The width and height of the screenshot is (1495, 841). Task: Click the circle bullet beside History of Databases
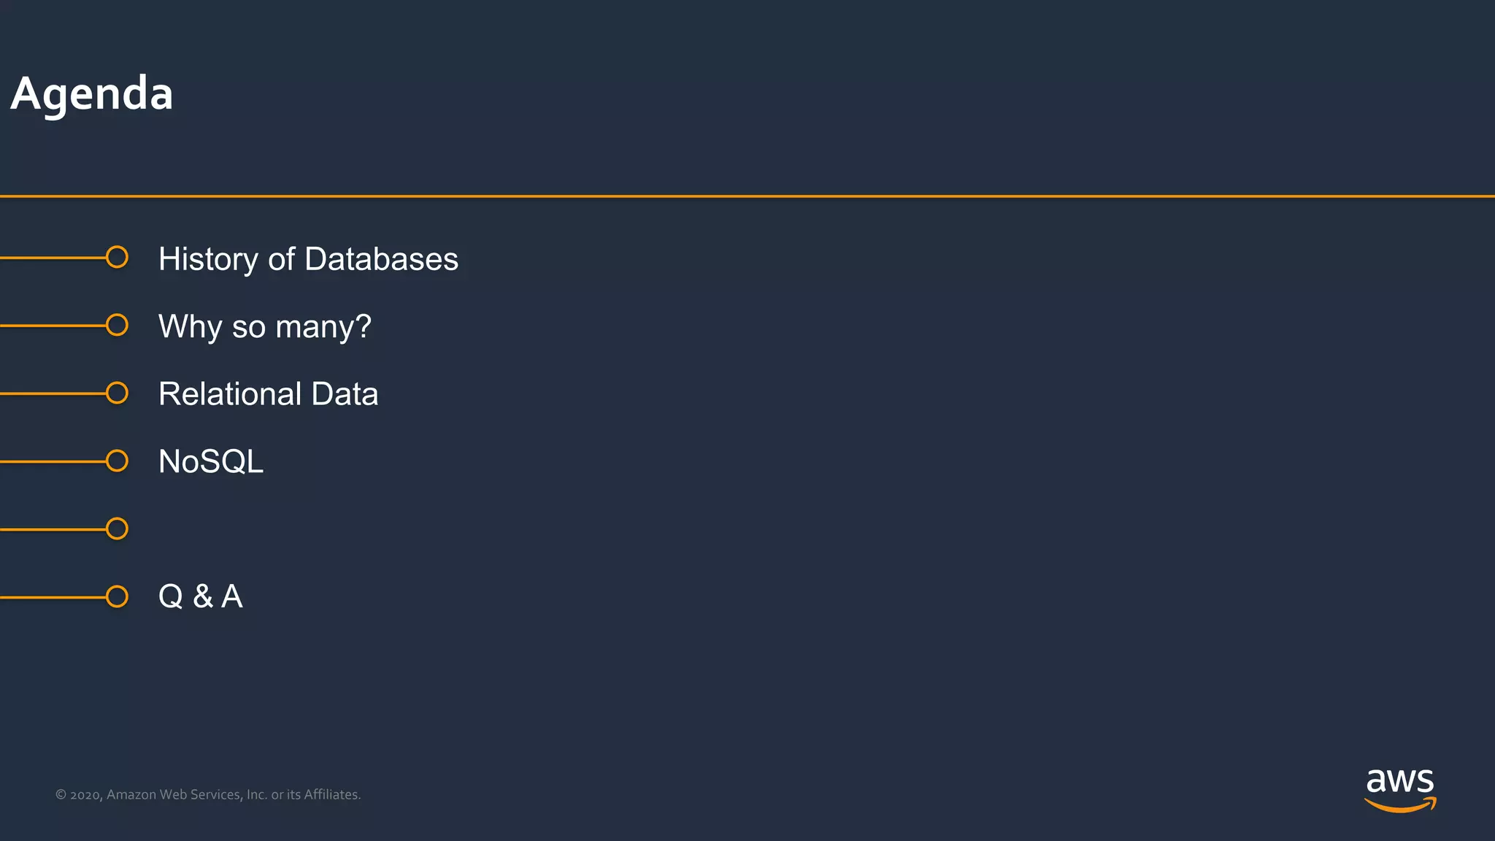coord(117,257)
